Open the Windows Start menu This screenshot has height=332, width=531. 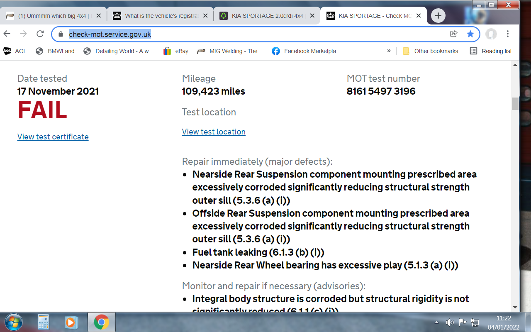(12, 322)
